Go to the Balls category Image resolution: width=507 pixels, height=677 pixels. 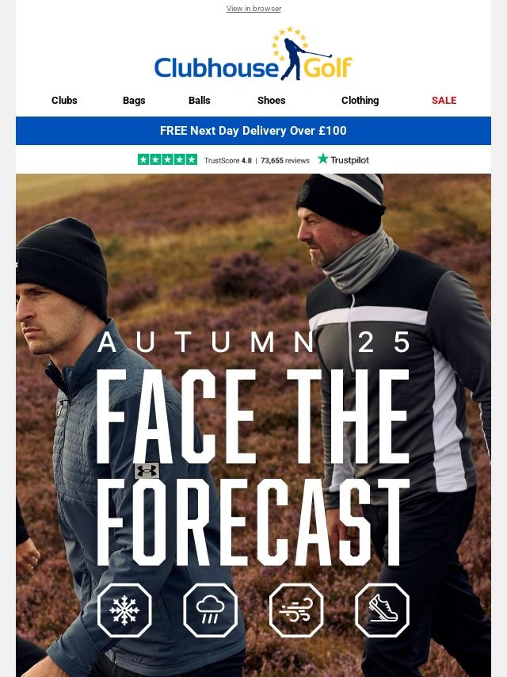(x=200, y=100)
